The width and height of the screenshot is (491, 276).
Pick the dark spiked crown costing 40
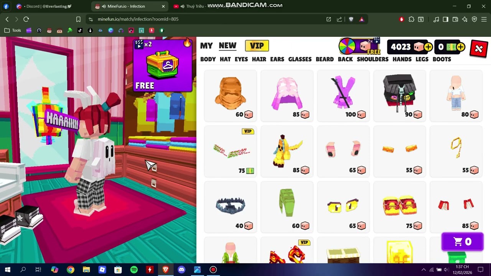click(x=231, y=207)
